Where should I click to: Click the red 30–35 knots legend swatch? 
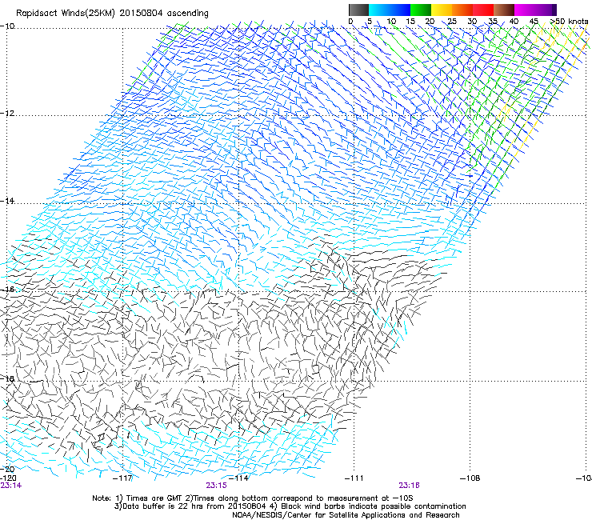483,10
